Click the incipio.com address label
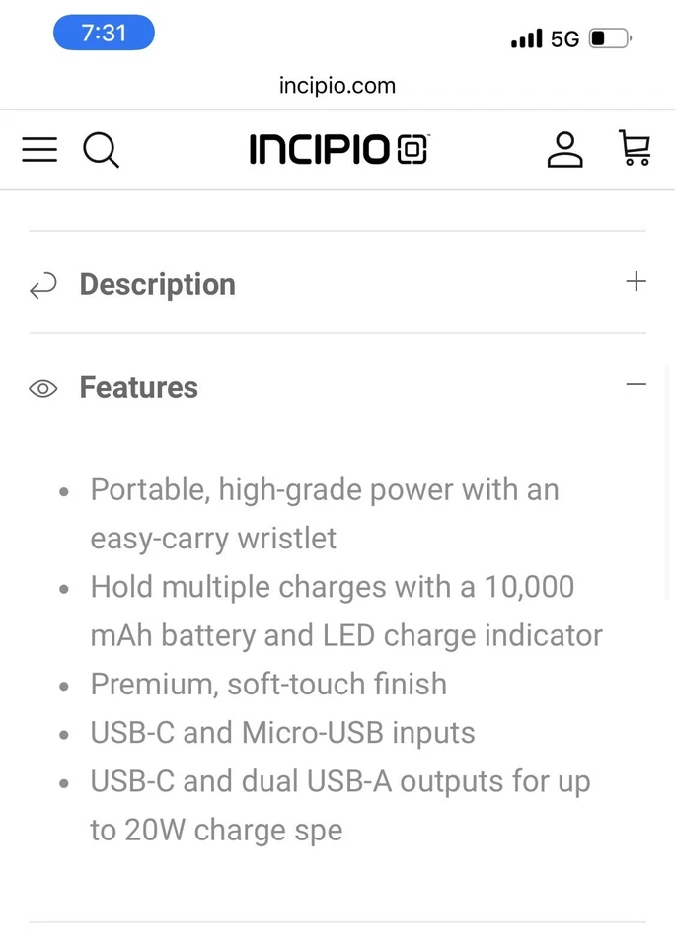 click(x=337, y=86)
